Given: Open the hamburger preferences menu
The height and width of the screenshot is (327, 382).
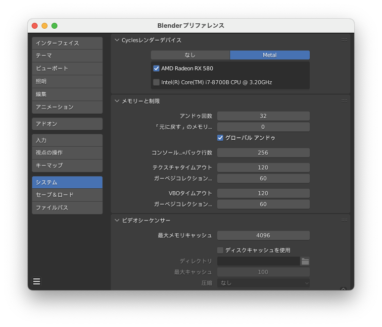Looking at the screenshot, I should coord(37,281).
